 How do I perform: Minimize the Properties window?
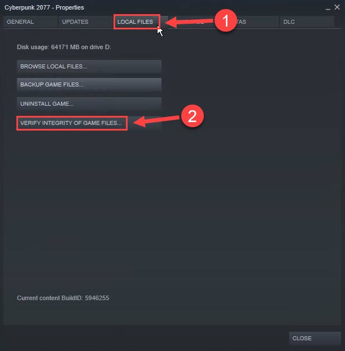point(328,8)
